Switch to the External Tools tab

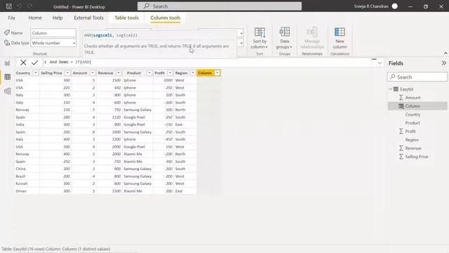(x=88, y=18)
